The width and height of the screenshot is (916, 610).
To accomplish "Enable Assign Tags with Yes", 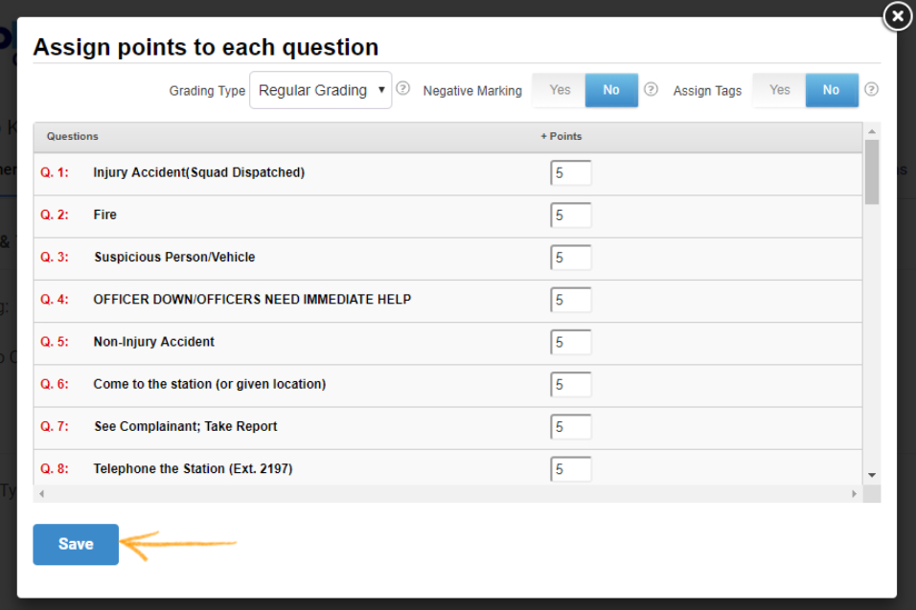I will (x=780, y=90).
